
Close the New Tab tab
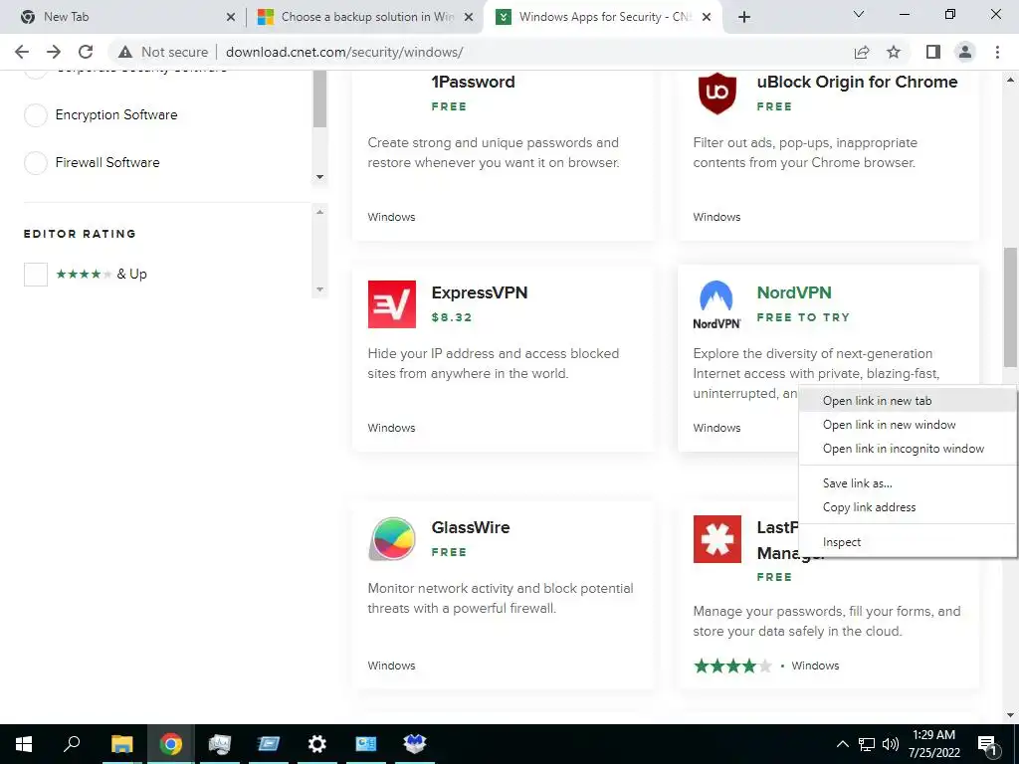(231, 17)
